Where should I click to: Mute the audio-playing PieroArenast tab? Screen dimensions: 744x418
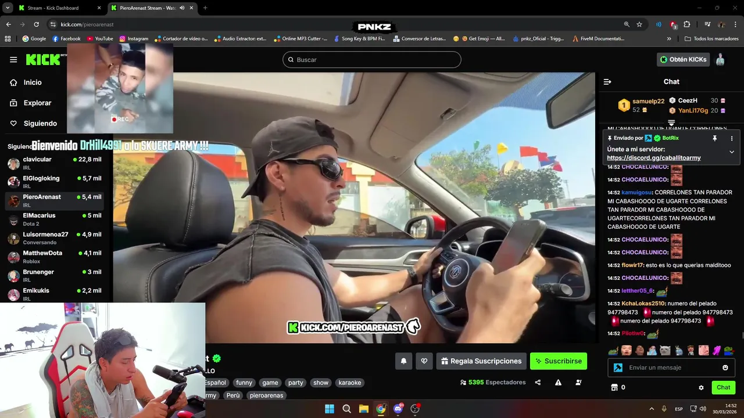[182, 8]
